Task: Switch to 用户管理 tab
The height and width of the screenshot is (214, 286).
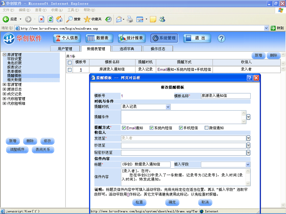Action: coord(65,49)
